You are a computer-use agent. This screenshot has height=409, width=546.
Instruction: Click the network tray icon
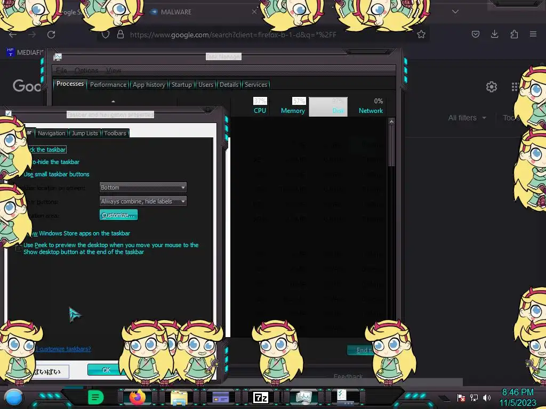tap(473, 397)
